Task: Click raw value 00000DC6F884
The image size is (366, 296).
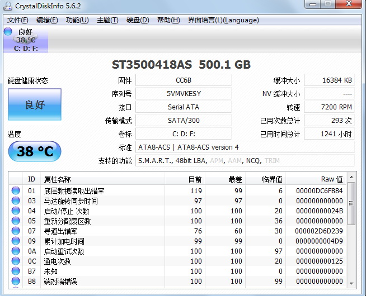Action: (x=320, y=191)
